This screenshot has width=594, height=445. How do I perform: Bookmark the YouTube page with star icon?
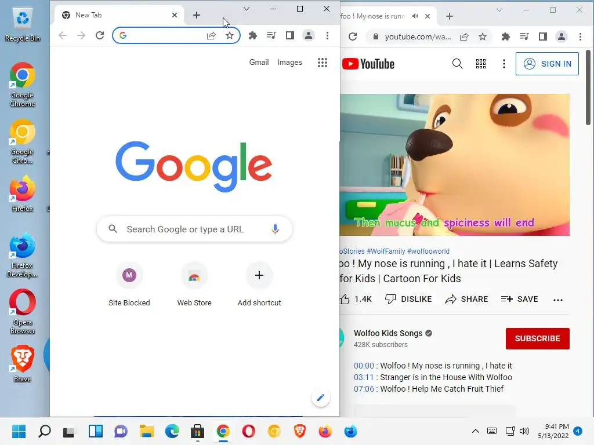pyautogui.click(x=482, y=37)
